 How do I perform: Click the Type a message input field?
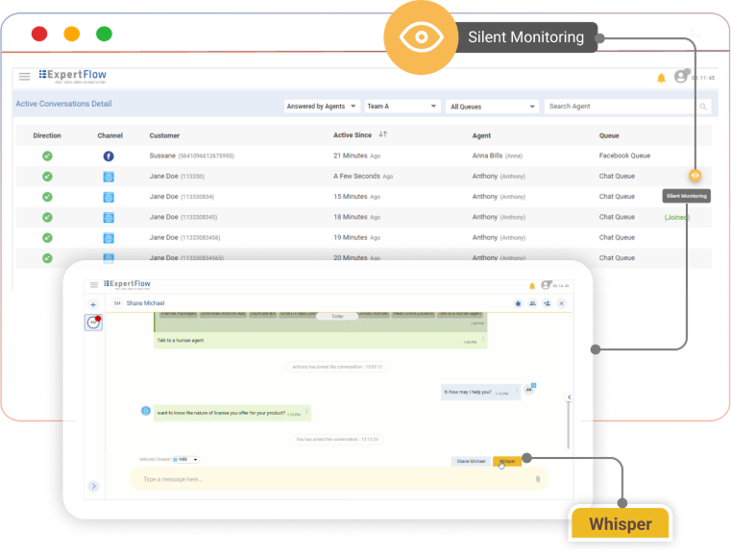[x=327, y=478]
